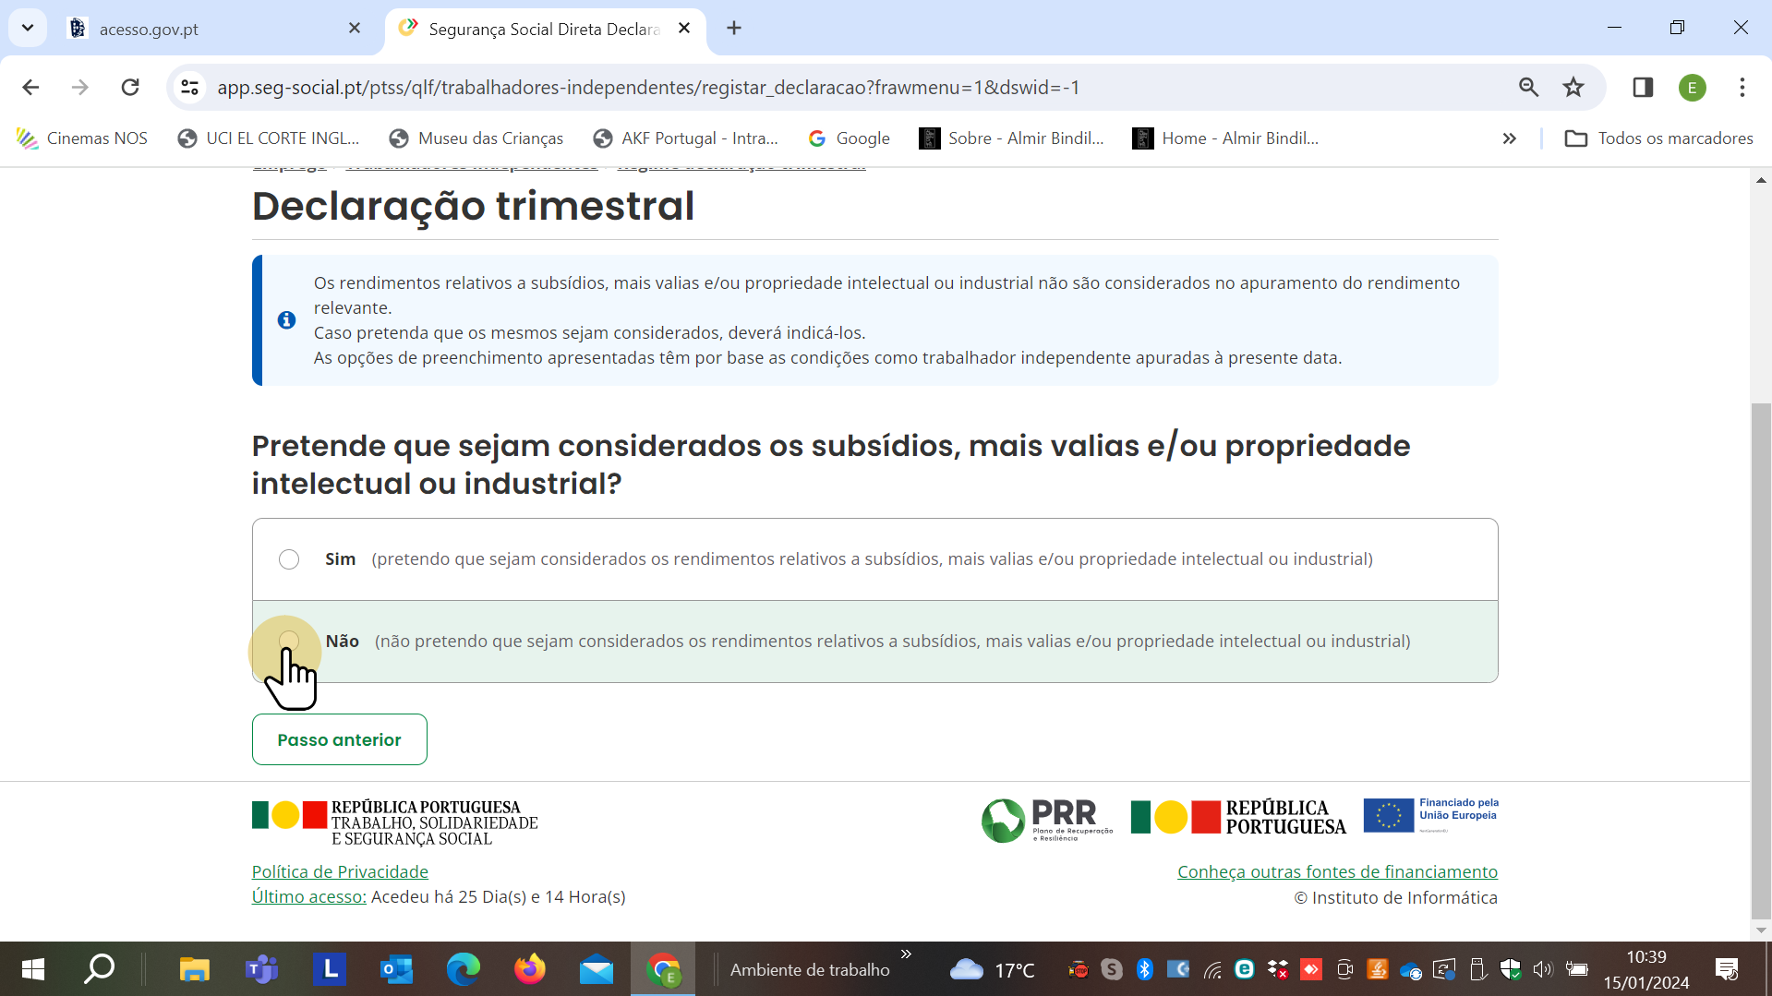The width and height of the screenshot is (1772, 996).
Task: Reload the page with the refresh icon
Action: pos(130,88)
